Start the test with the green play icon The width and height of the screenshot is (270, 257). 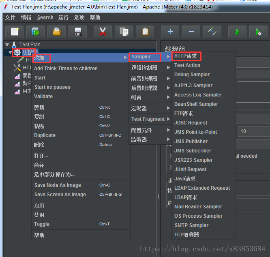click(237, 32)
